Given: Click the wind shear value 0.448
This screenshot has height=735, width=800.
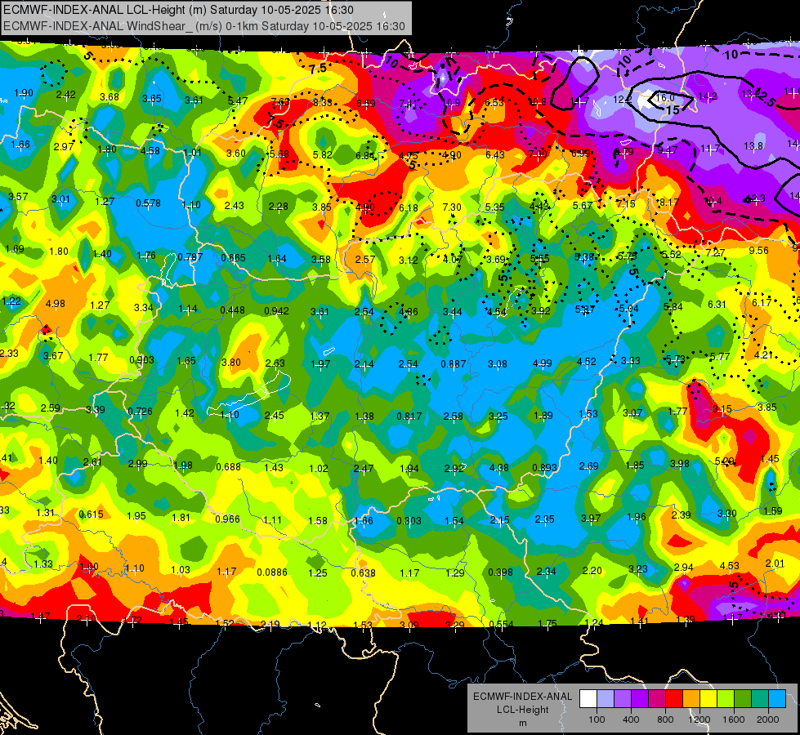Looking at the screenshot, I should [232, 310].
